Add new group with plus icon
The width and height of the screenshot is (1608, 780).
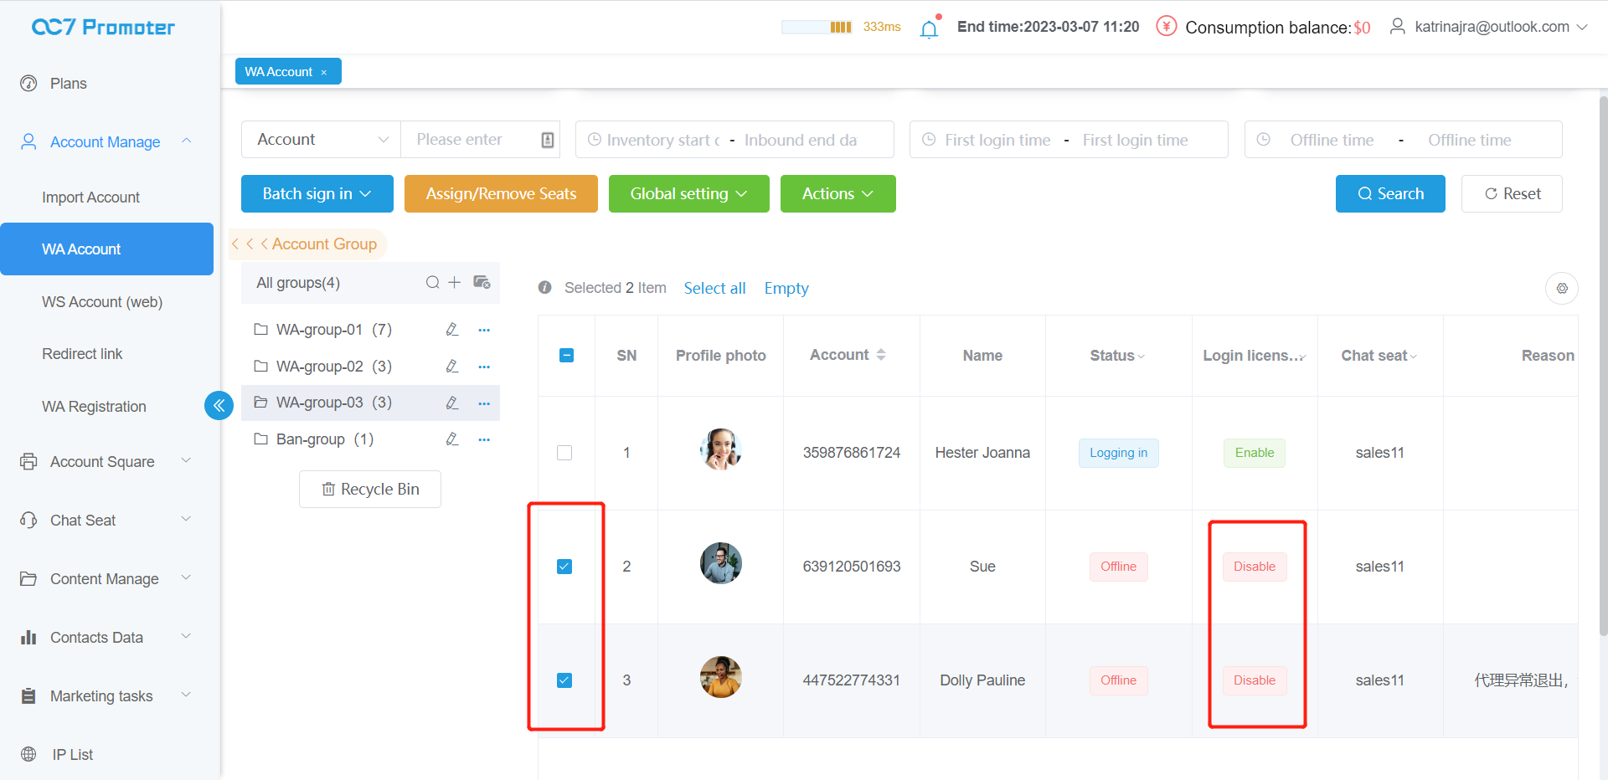455,283
